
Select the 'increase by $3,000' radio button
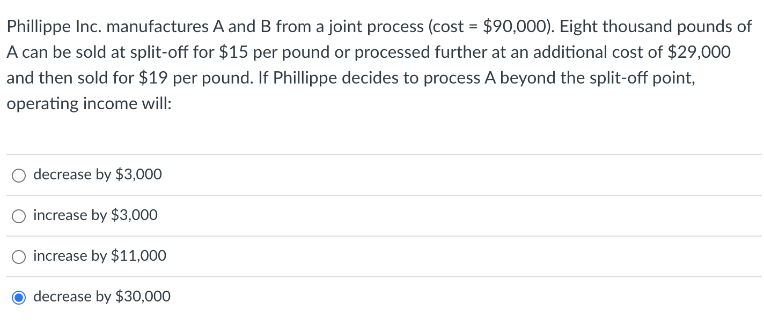(x=19, y=216)
